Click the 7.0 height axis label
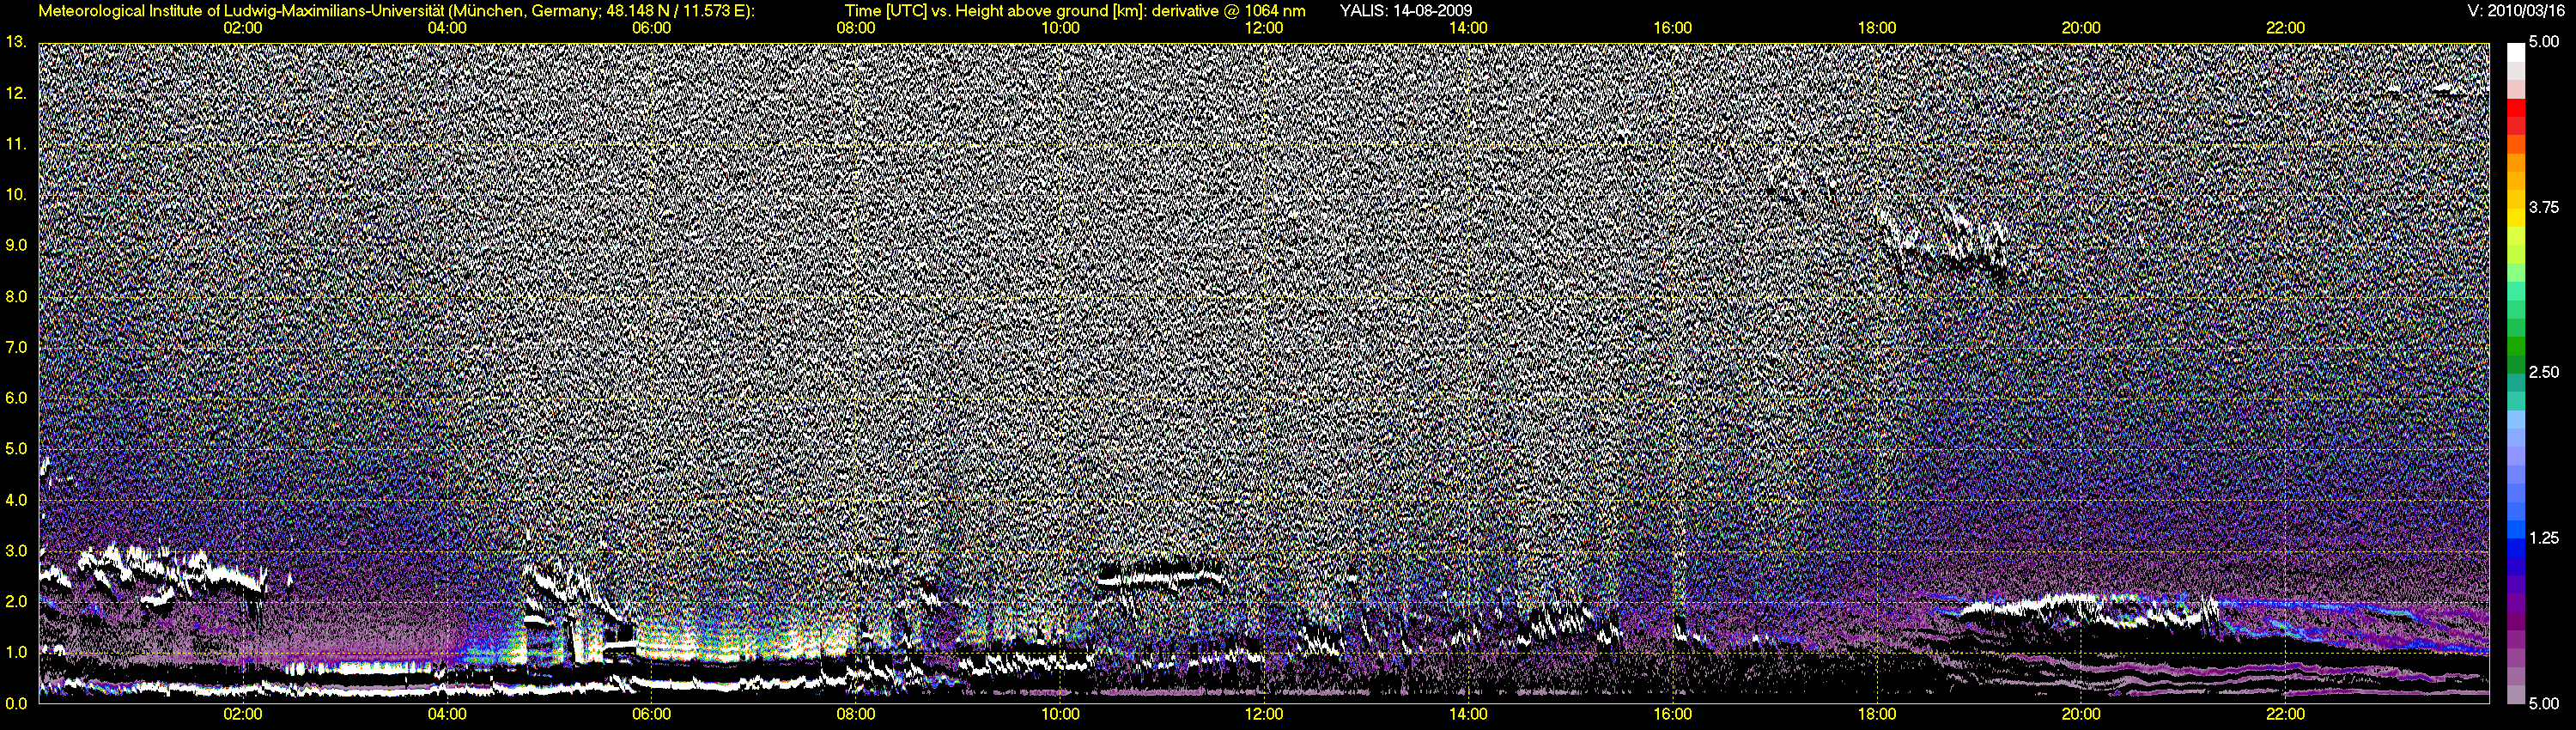 (x=17, y=347)
